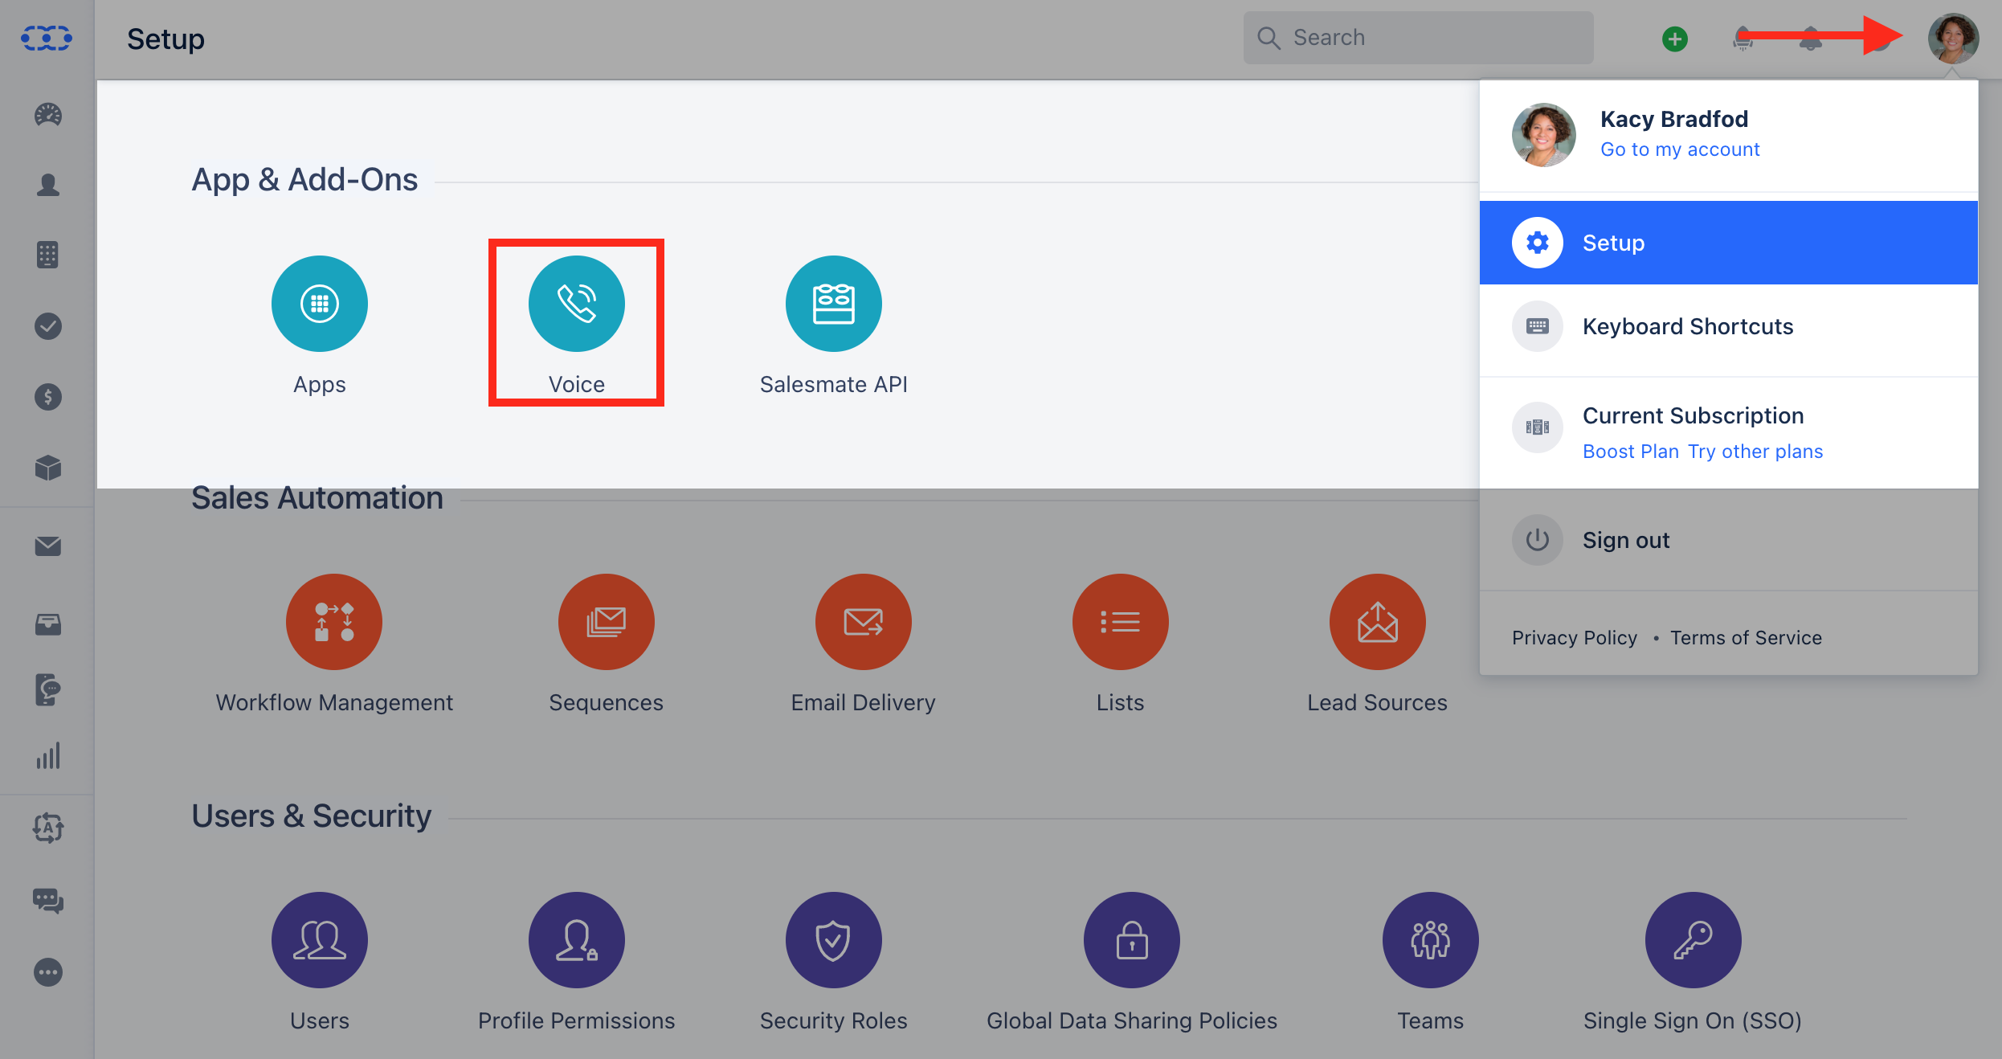
Task: Open Lead Sources settings
Action: 1378,622
